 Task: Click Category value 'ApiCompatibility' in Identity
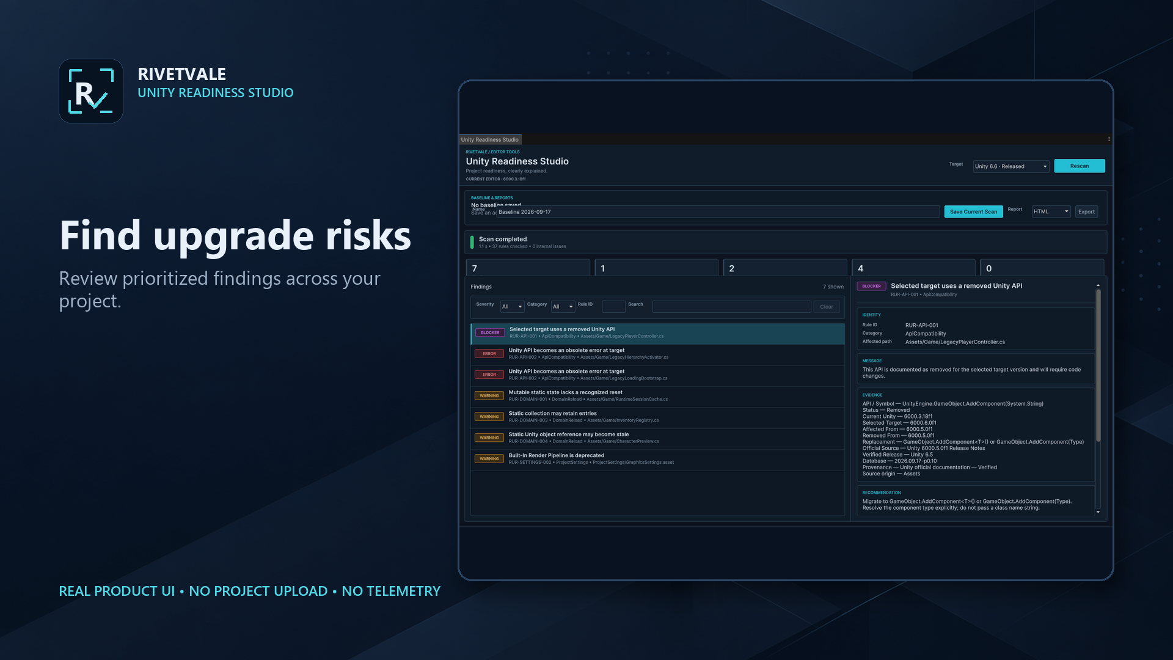[926, 334]
